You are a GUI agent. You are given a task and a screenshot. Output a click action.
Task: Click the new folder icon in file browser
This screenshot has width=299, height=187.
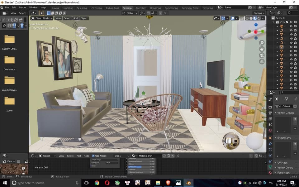(21, 20)
